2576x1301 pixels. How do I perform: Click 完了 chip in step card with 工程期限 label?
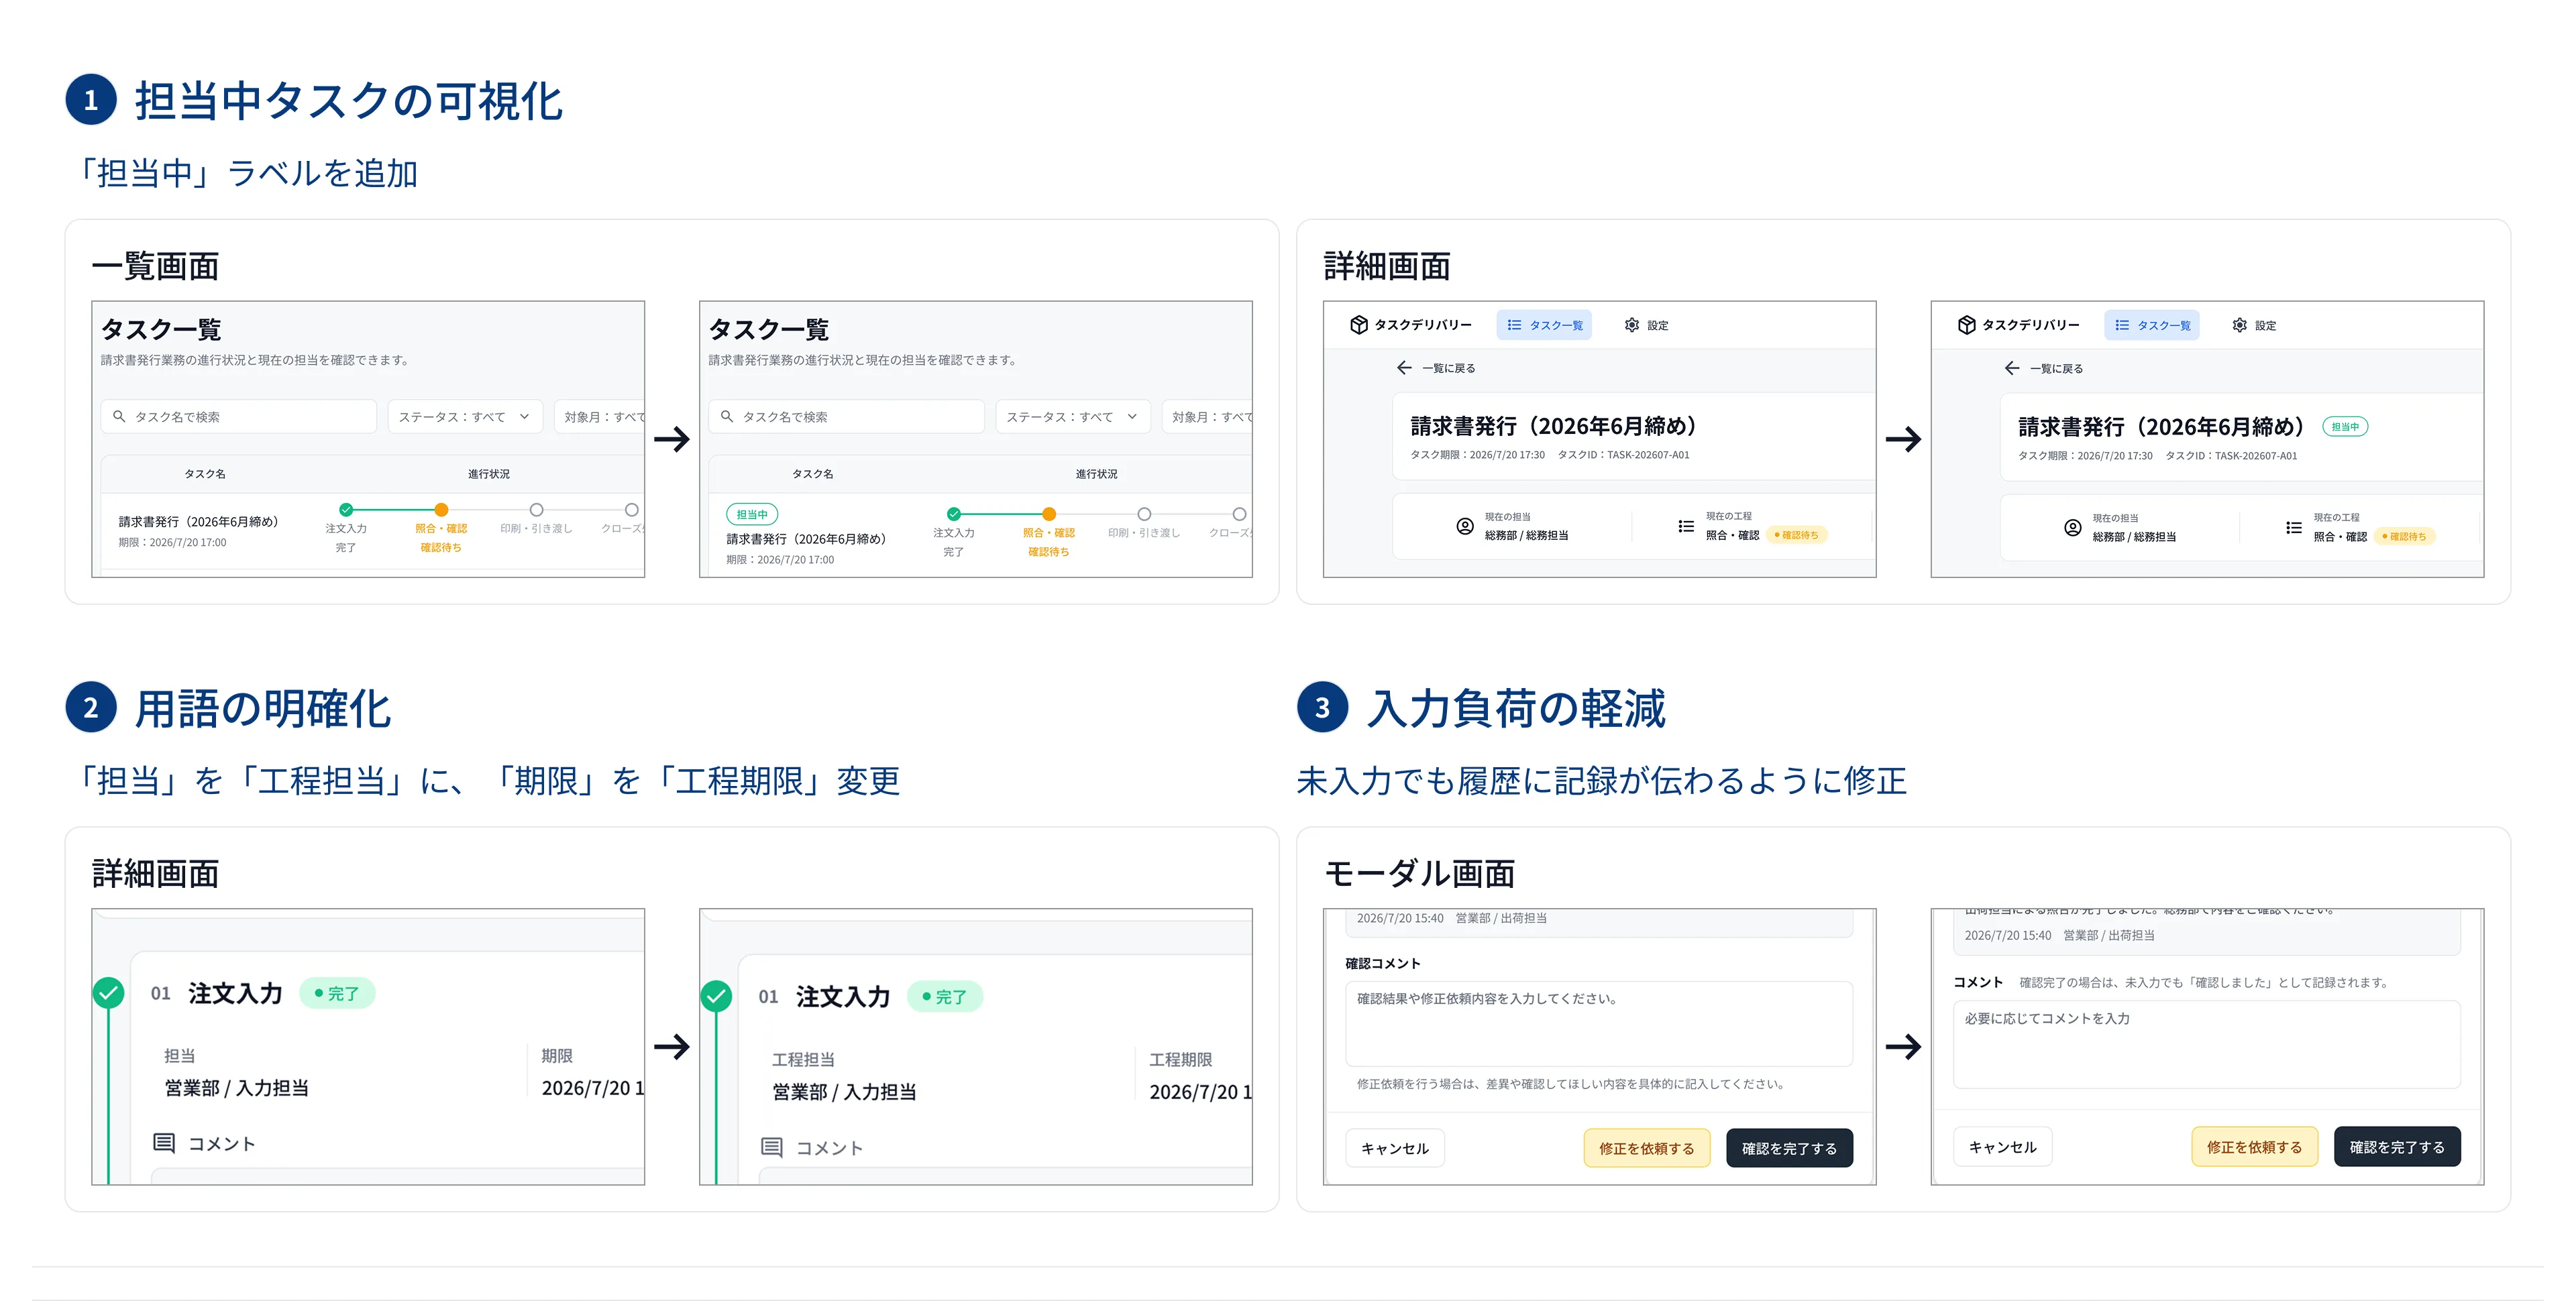click(945, 997)
